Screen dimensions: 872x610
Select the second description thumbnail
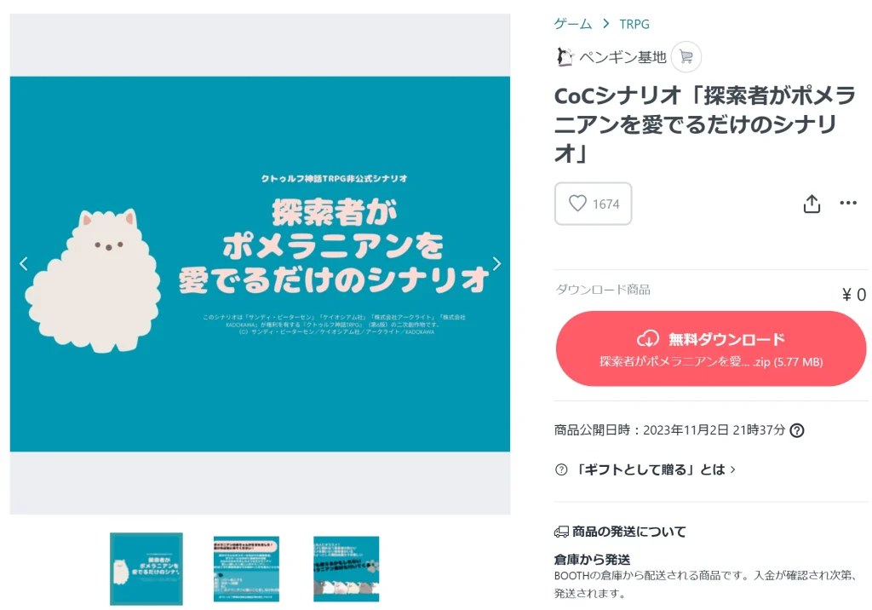pyautogui.click(x=246, y=569)
